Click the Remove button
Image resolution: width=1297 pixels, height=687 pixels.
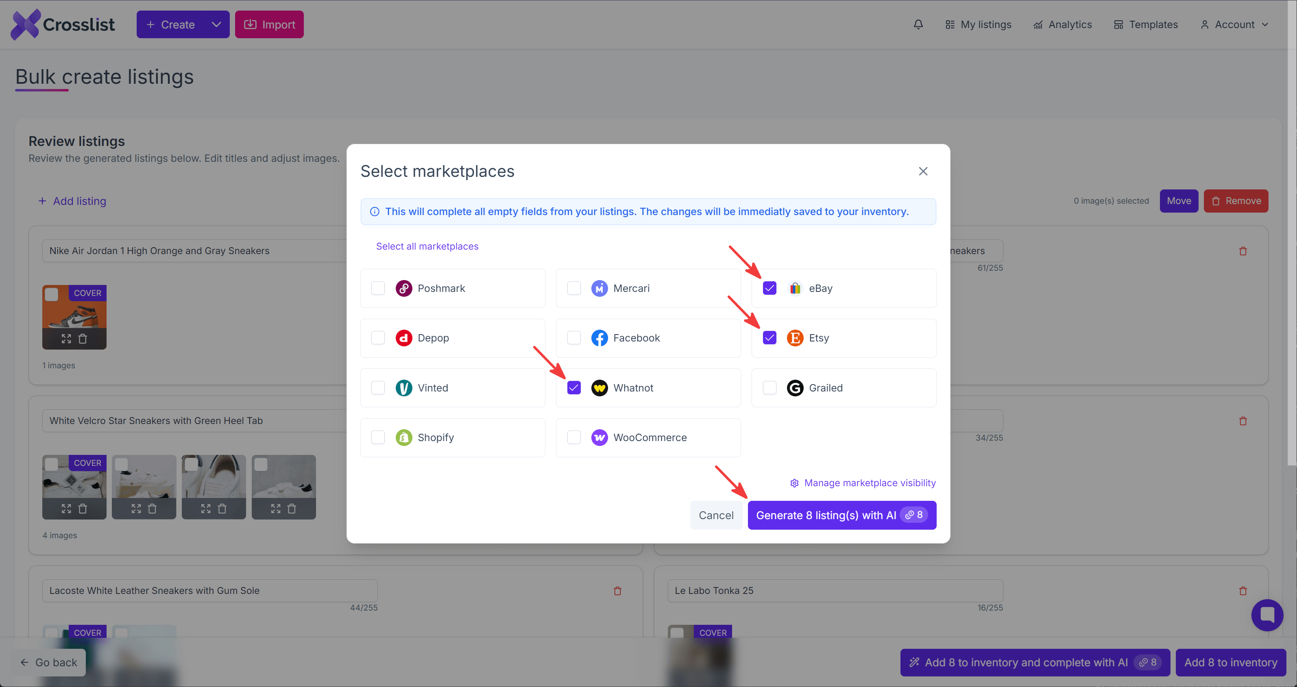point(1236,201)
